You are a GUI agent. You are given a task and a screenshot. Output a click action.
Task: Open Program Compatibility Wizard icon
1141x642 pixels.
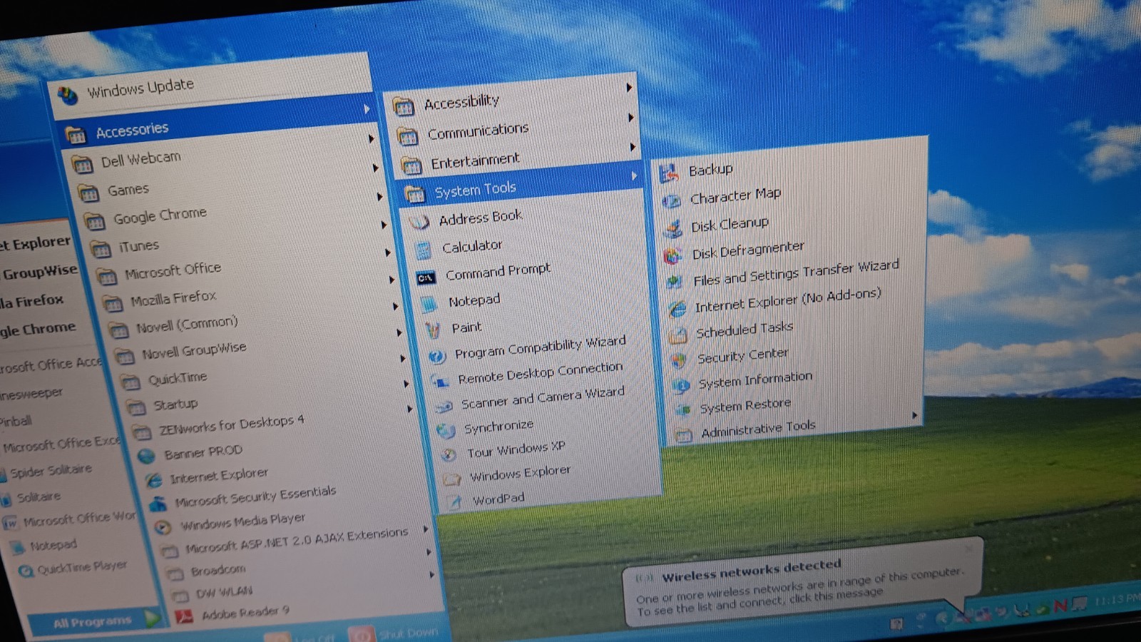click(x=436, y=356)
